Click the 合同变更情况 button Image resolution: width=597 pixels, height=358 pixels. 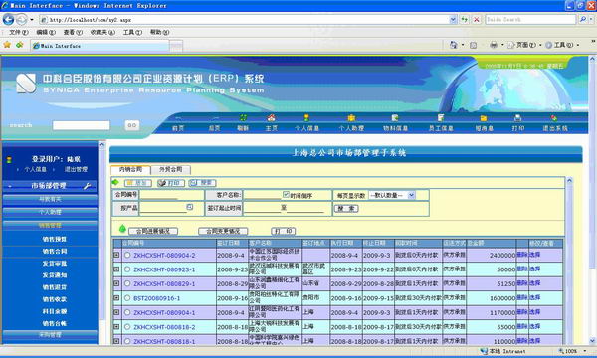click(x=223, y=231)
